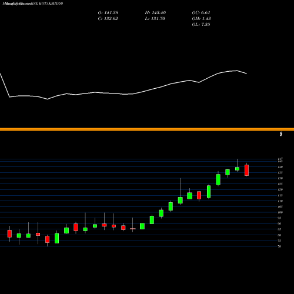Image resolution: width=294 pixels, height=294 pixels.
Task: Click the 70 price axis label
Action: 280,246
